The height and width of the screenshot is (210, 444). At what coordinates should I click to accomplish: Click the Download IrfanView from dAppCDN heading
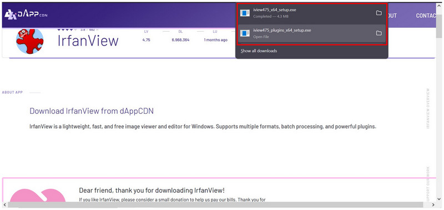point(92,111)
